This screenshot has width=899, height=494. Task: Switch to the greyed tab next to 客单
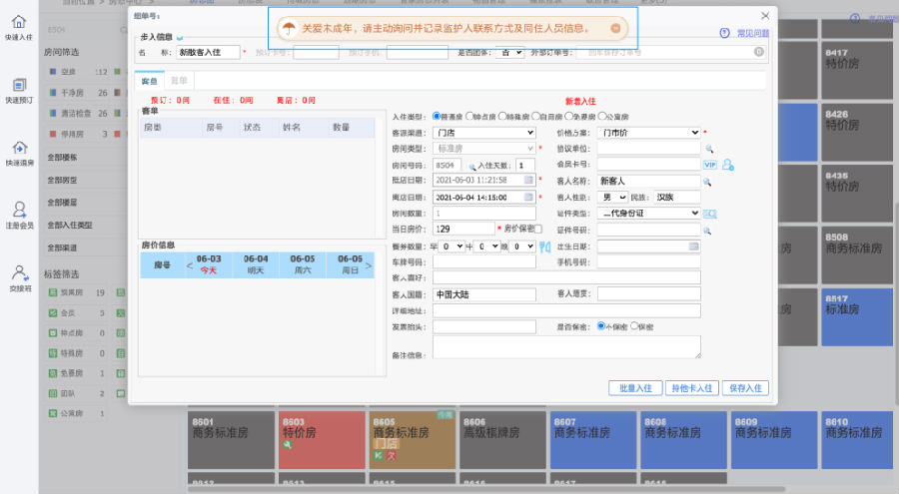point(179,81)
